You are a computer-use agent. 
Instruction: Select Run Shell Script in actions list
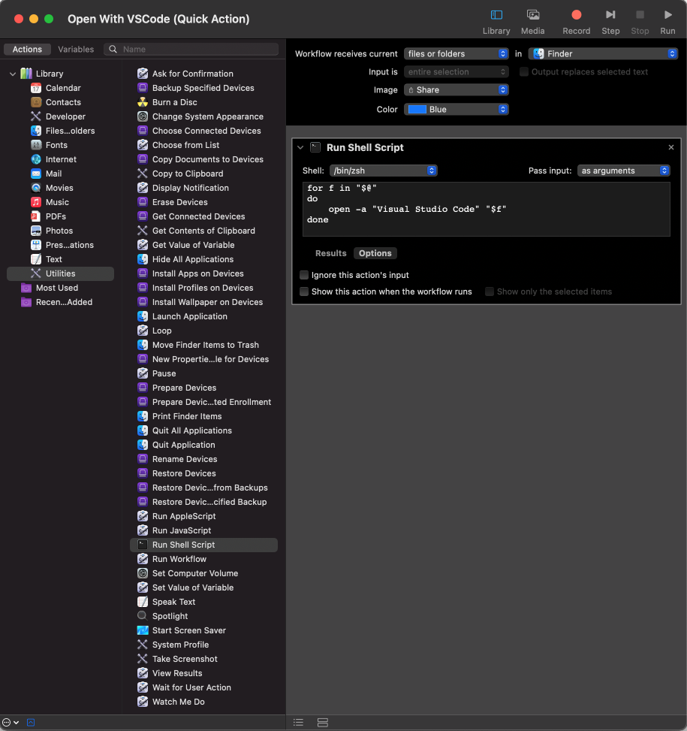[203, 545]
